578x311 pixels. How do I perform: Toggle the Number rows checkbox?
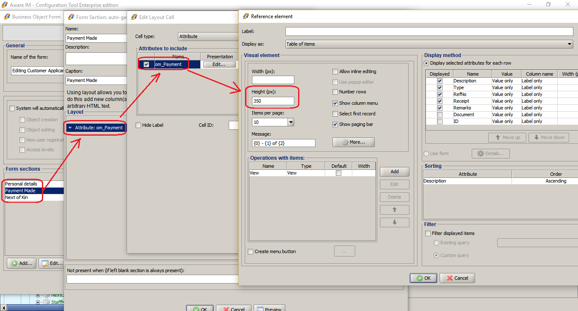[335, 92]
